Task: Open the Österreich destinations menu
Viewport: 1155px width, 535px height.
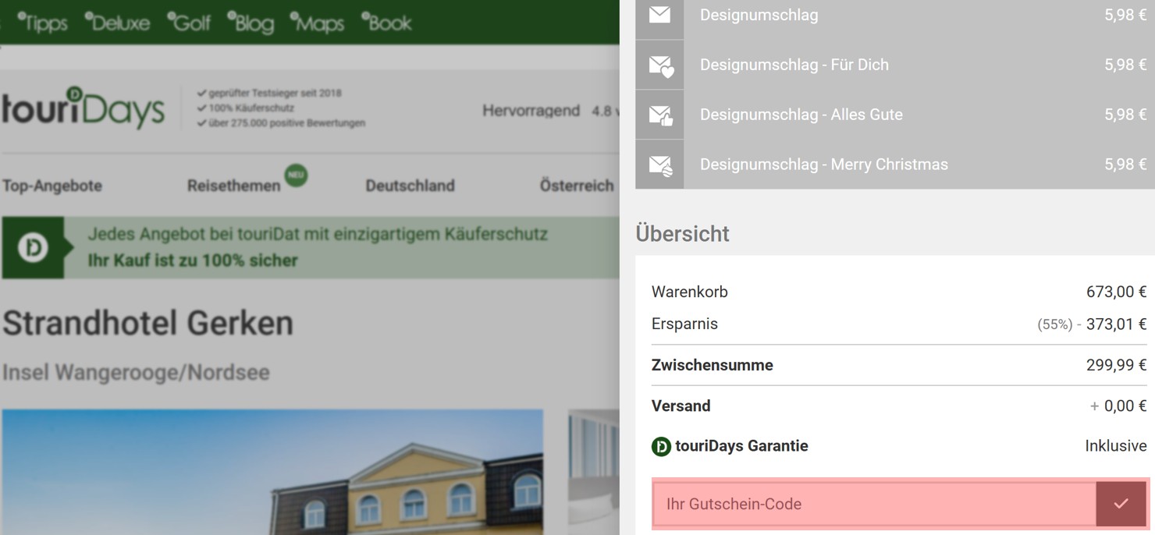Action: click(576, 186)
